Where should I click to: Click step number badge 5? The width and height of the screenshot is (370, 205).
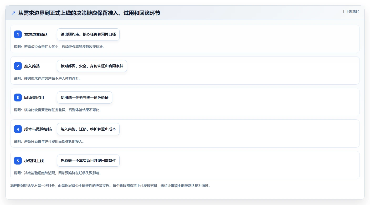pos(18,161)
